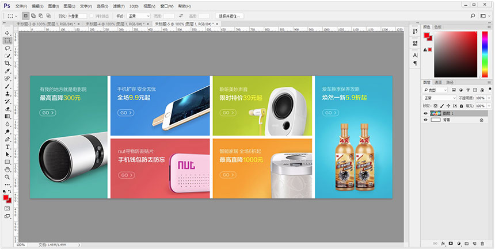The width and height of the screenshot is (495, 250).
Task: Open the 样式 style dropdown
Action: coord(137,16)
